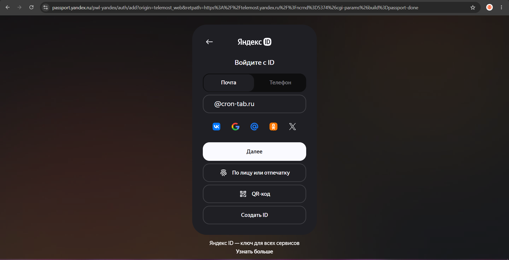Viewport: 509px width, 260px height.
Task: Choose По лицу или отпечатку login
Action: point(254,173)
